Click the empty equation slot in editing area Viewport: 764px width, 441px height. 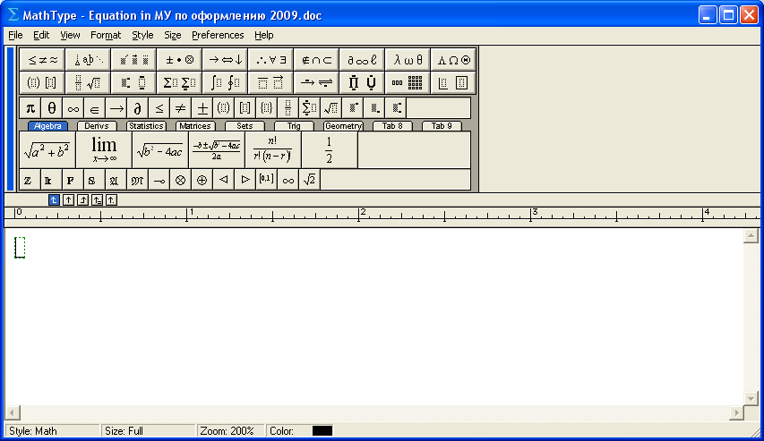pyautogui.click(x=20, y=248)
